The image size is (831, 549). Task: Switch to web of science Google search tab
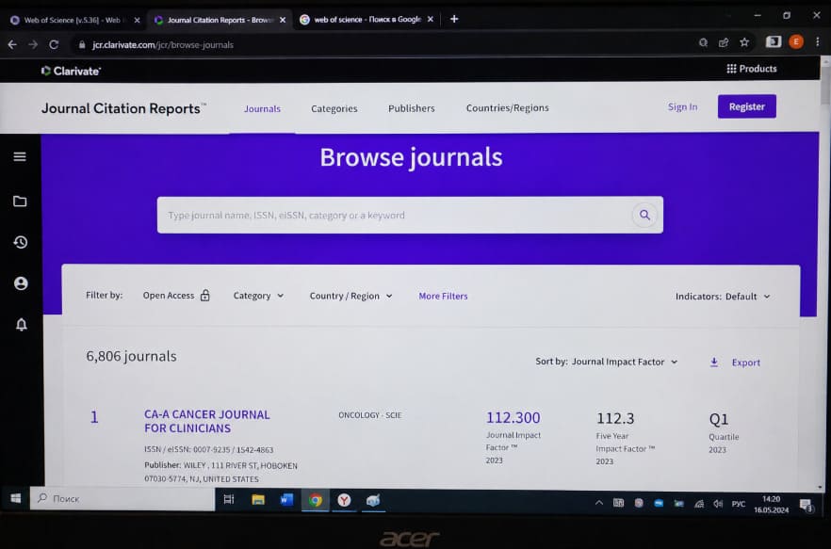[367, 19]
